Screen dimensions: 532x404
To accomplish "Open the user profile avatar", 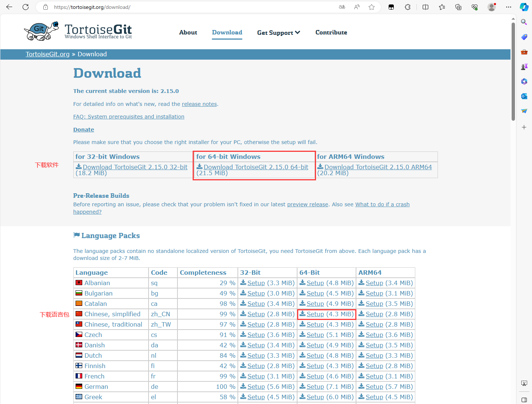I will [492, 7].
